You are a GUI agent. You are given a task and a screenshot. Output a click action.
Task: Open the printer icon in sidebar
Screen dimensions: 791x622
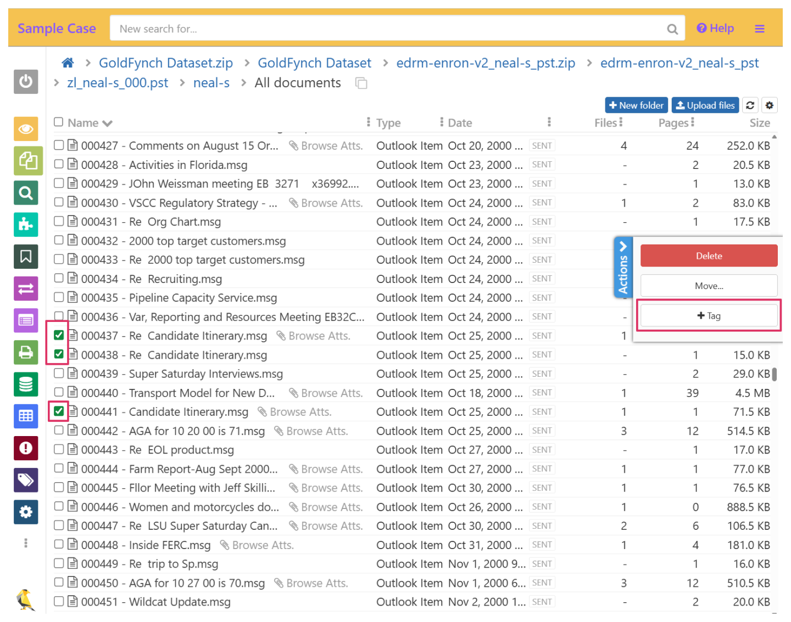tap(26, 352)
